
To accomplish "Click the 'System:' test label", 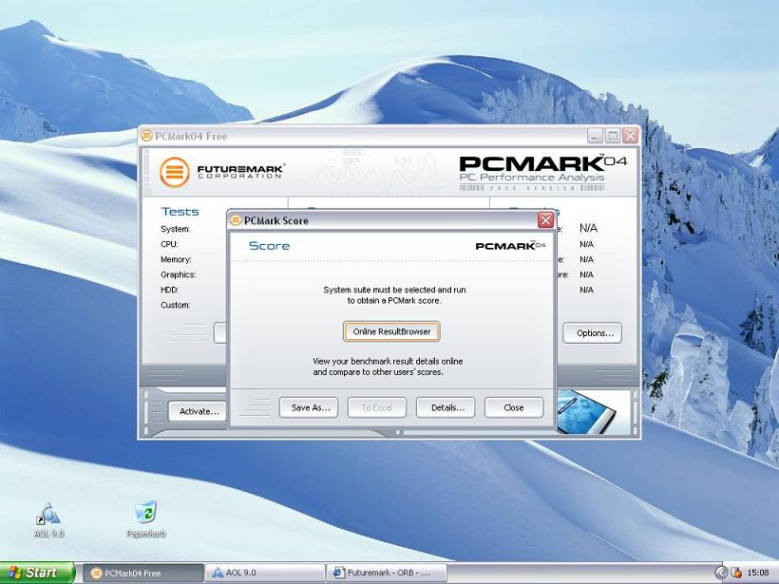I will (175, 229).
